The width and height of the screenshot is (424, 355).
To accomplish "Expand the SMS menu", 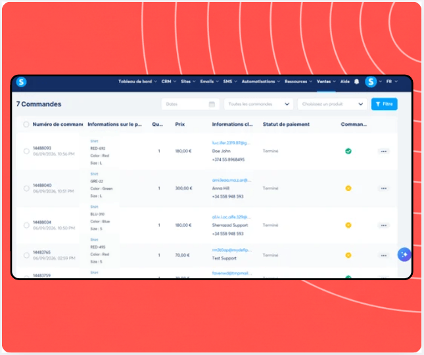I will (230, 81).
